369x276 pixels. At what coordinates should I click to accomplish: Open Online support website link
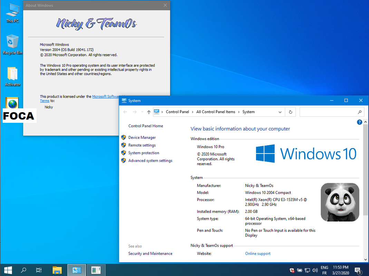(x=258, y=254)
